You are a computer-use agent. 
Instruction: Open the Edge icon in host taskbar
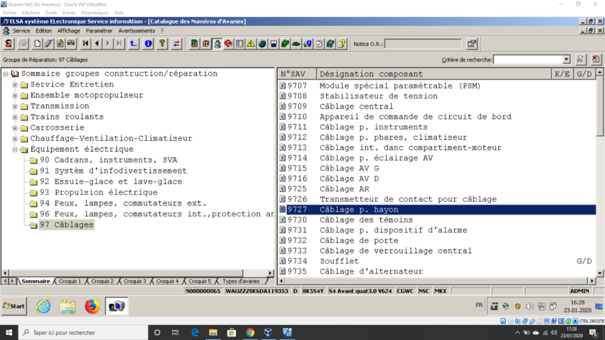click(x=194, y=332)
